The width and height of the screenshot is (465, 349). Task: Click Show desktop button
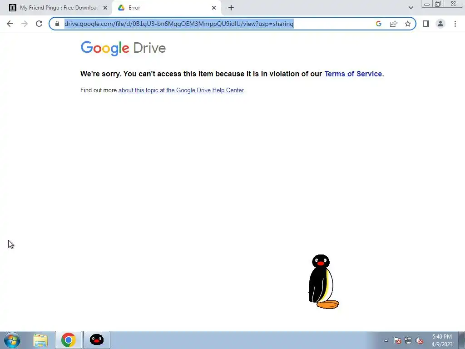coord(461,340)
